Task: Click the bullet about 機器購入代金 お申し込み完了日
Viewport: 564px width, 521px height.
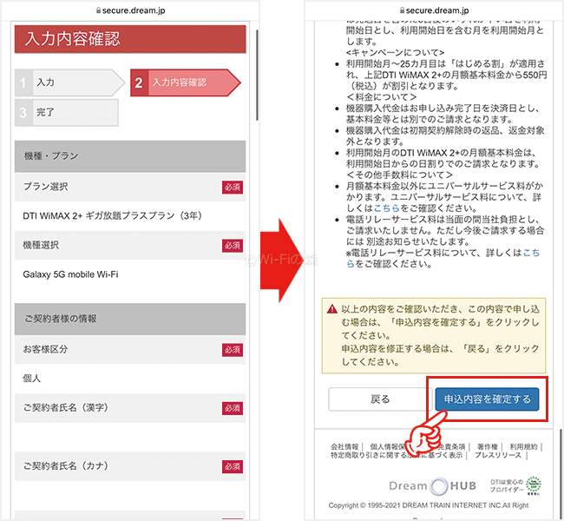Action: (x=443, y=114)
